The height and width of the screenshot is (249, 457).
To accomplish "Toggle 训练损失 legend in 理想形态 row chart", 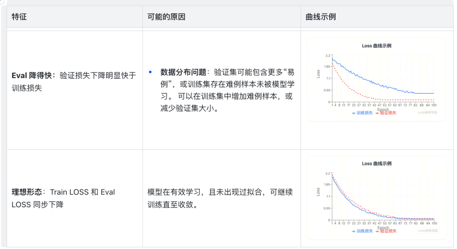I will (x=362, y=231).
